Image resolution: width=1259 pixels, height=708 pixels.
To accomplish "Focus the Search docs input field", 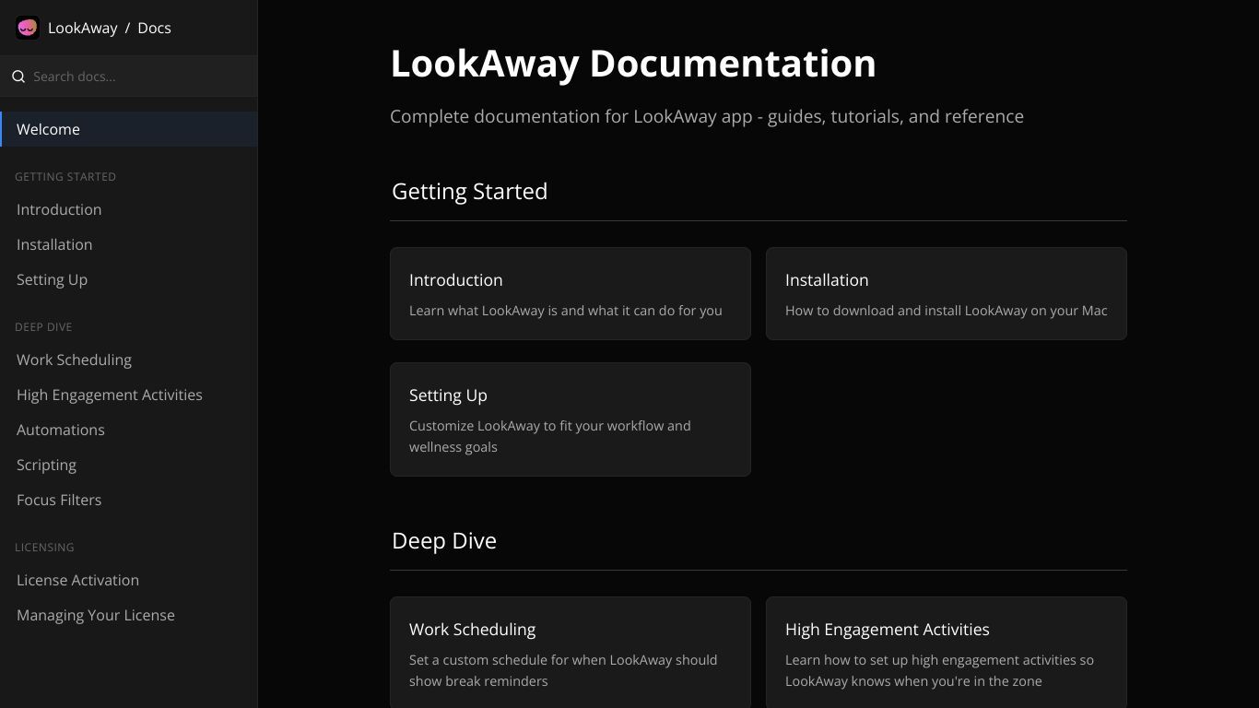I will click(129, 77).
